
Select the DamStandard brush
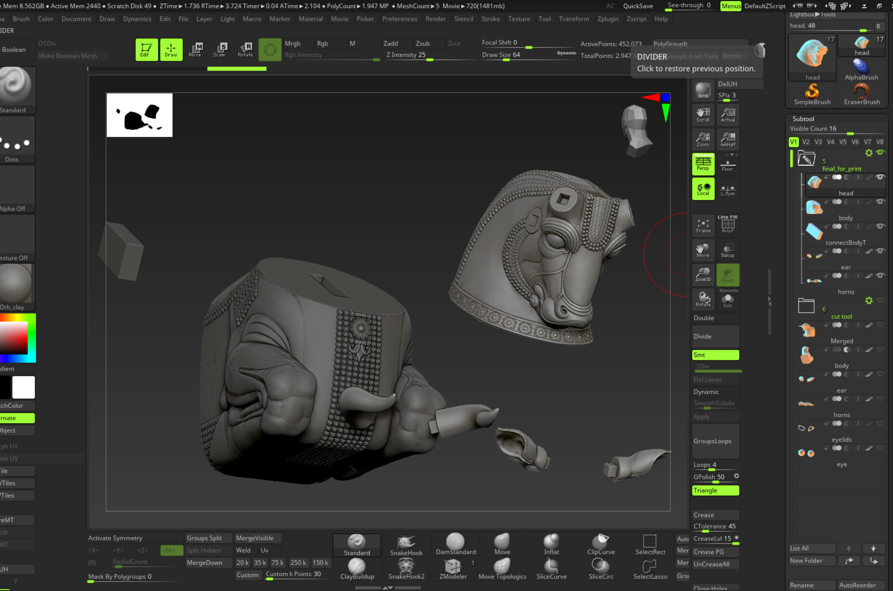[x=456, y=545]
